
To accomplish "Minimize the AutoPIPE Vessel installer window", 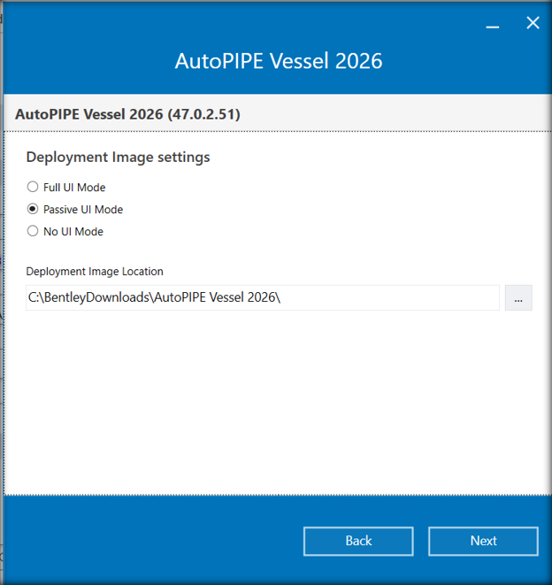I will 493,27.
